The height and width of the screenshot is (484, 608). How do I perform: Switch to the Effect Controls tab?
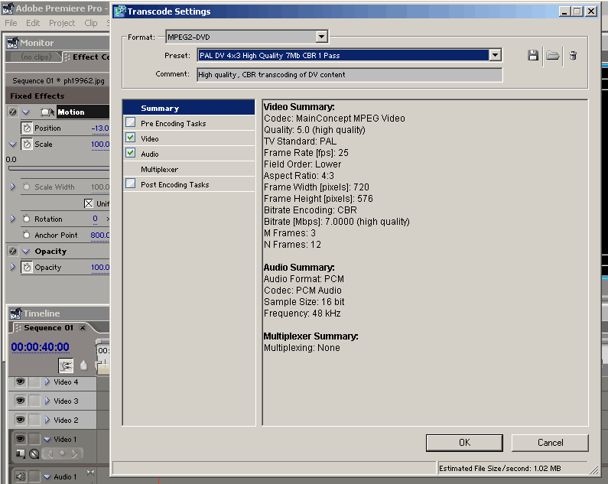(87, 57)
